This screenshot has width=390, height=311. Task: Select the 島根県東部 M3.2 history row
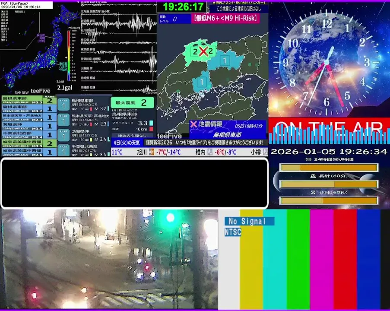click(x=29, y=108)
